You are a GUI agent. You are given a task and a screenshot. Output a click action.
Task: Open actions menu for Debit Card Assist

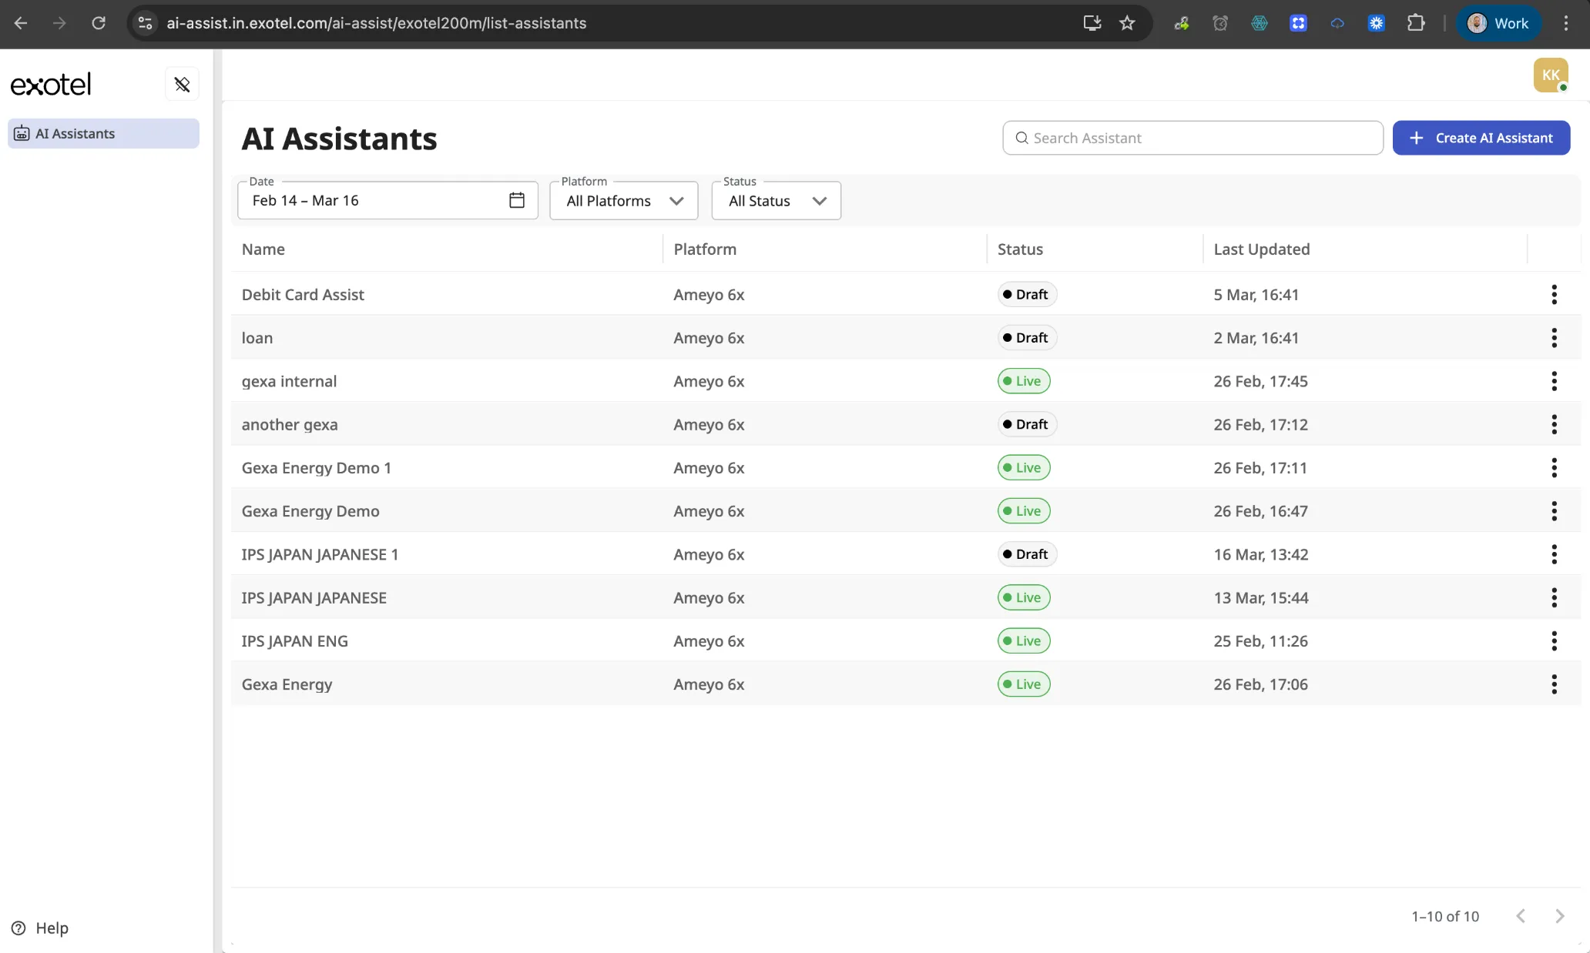(1554, 294)
